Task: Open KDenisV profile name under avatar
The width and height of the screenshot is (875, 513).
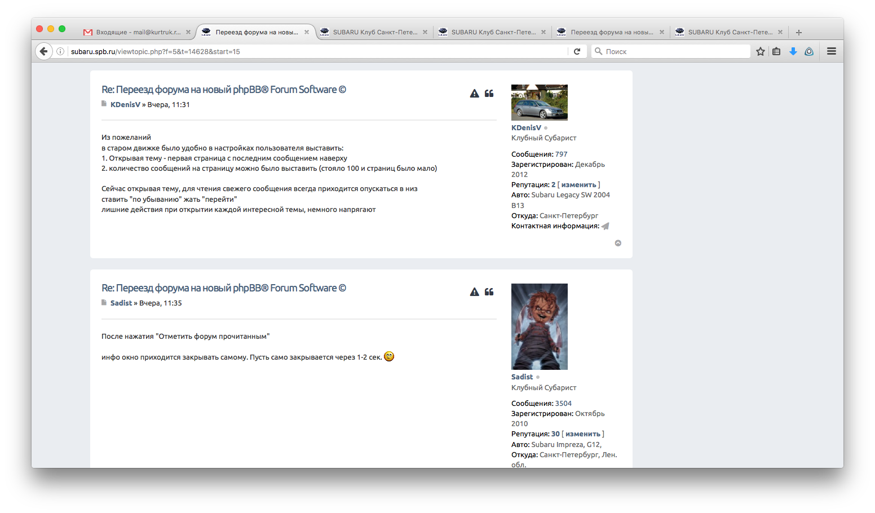Action: click(526, 128)
